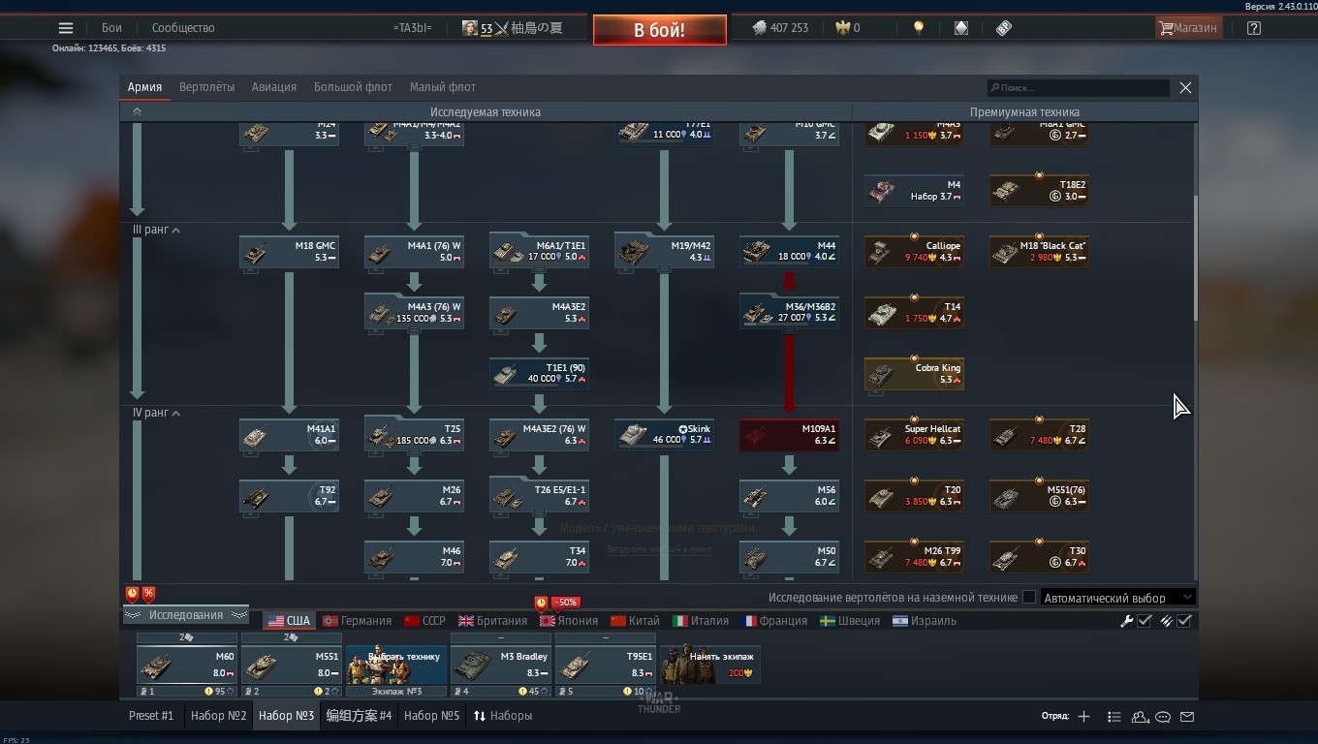Select the premium Cobra King vehicle
This screenshot has height=744, width=1318.
point(914,374)
